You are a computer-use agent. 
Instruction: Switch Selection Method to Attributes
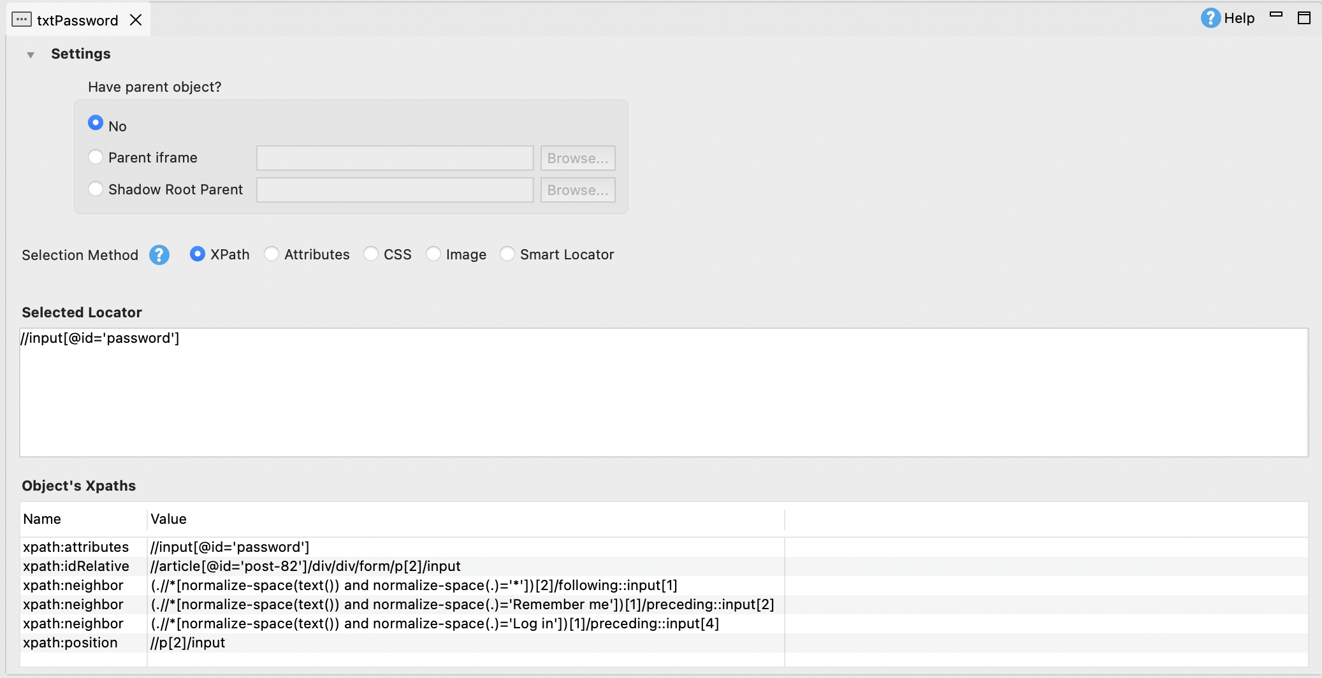tap(272, 254)
